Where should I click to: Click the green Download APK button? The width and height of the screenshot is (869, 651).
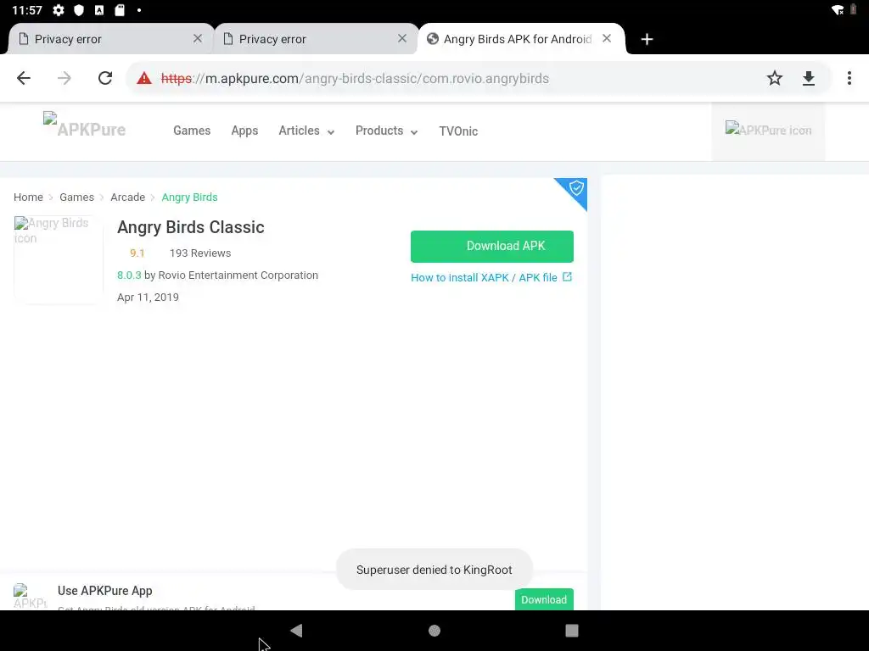click(492, 247)
